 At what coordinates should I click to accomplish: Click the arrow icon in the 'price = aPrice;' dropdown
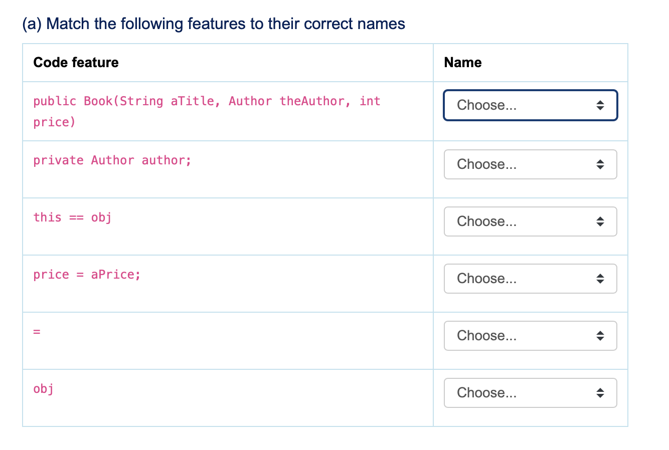[x=600, y=279]
